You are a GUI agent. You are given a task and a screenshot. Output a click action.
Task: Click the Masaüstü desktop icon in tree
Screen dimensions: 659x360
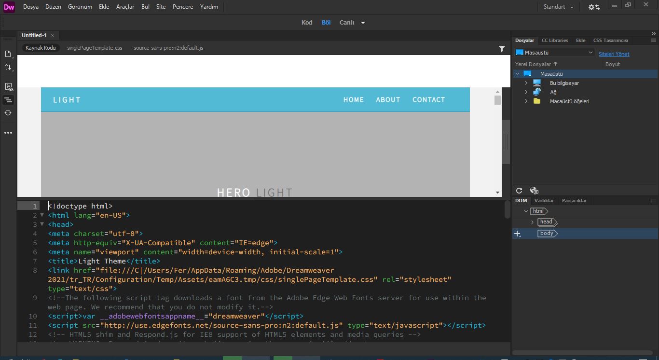coord(527,74)
